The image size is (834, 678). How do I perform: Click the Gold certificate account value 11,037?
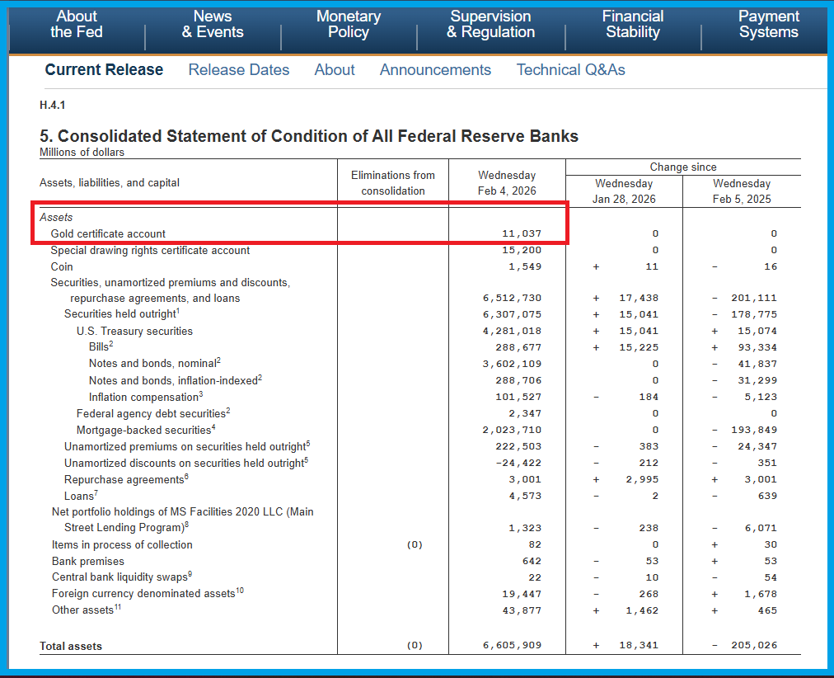click(522, 233)
